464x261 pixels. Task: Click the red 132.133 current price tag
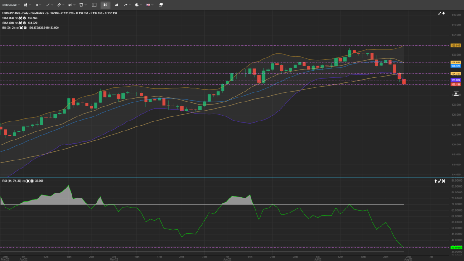coord(456,84)
